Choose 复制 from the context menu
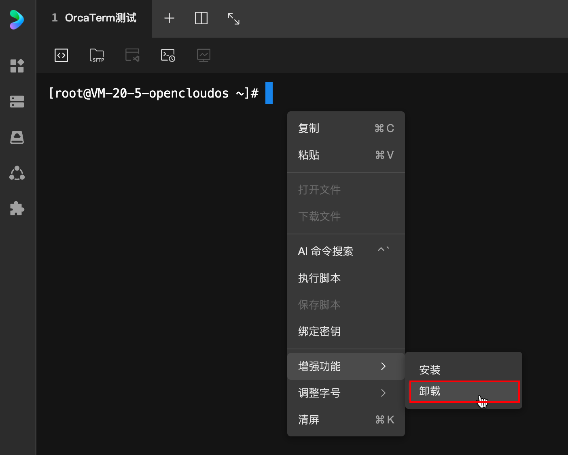Viewport: 568px width, 455px height. click(346, 128)
